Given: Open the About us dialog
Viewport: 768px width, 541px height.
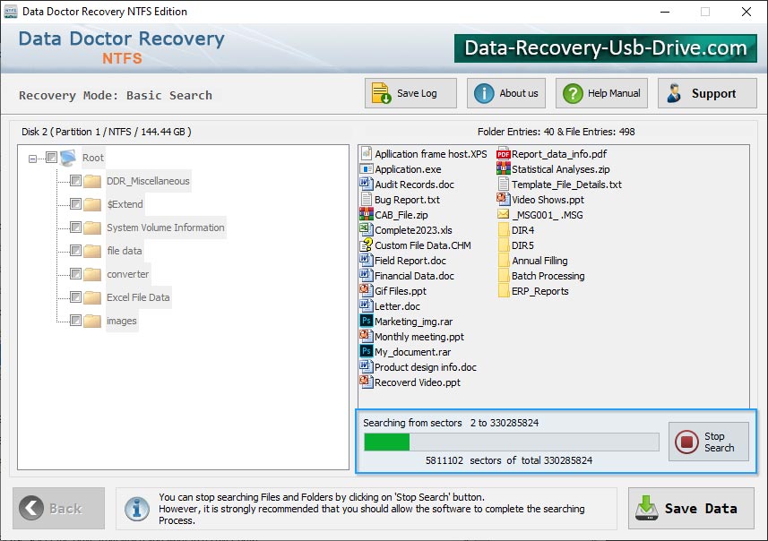Looking at the screenshot, I should tap(506, 93).
